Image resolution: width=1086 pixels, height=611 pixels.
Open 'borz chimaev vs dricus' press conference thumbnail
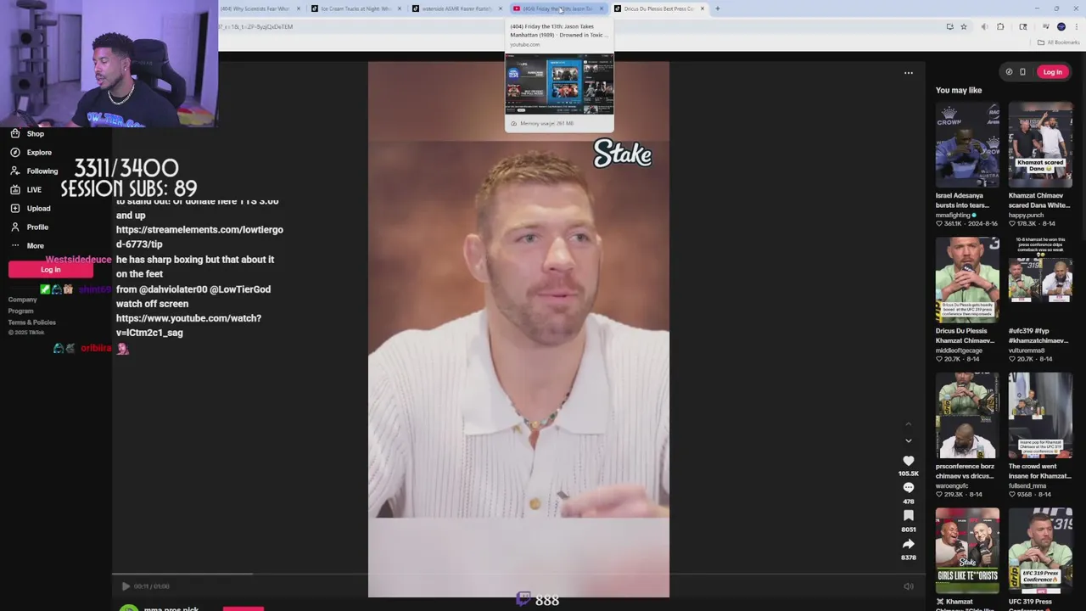967,416
